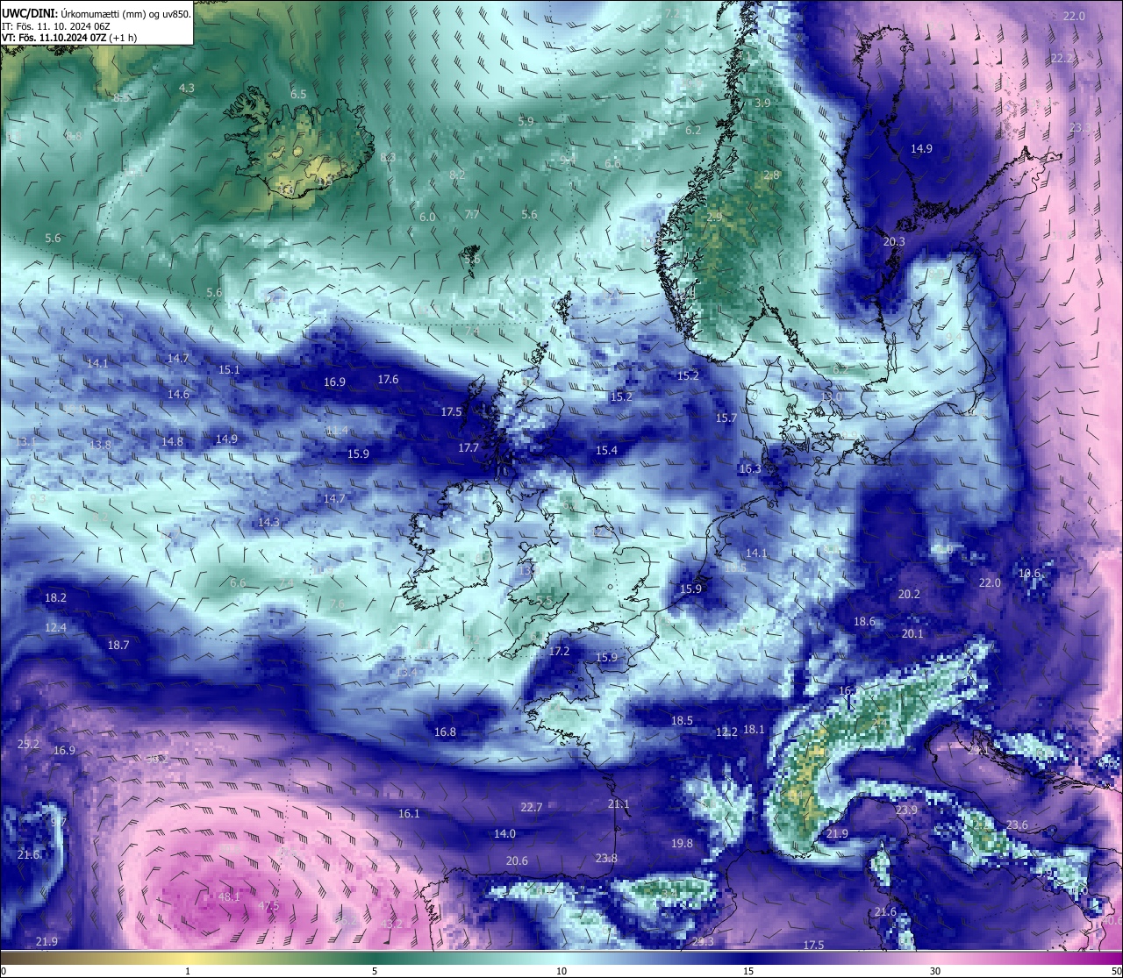The image size is (1123, 978).
Task: Click the map value '22.7'
Action: (532, 807)
